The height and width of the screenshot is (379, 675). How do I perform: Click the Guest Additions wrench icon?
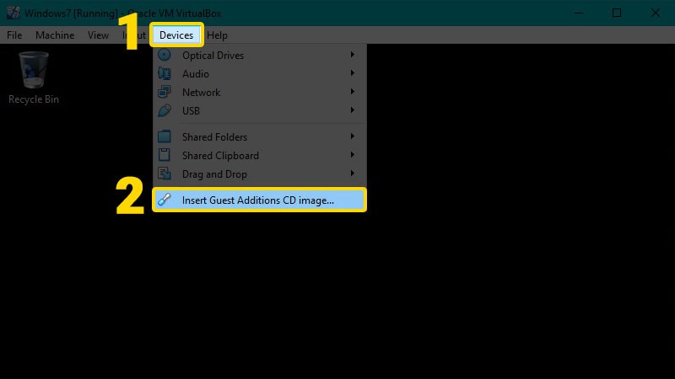[x=164, y=200]
